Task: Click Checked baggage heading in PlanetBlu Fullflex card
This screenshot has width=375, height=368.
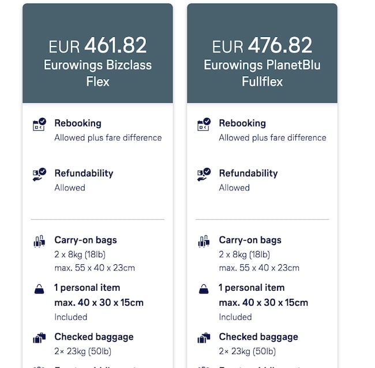Action: 258,337
